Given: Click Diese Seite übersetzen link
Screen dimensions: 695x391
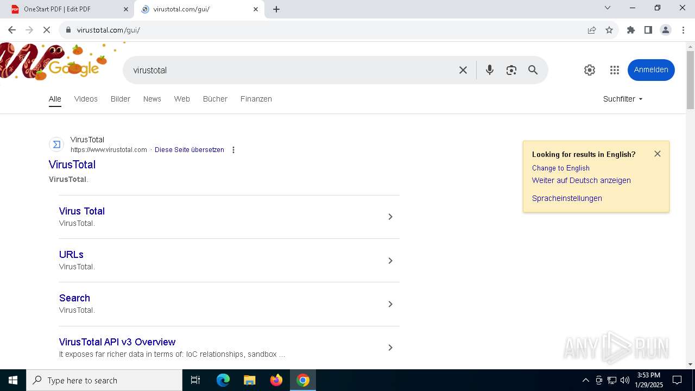Looking at the screenshot, I should pyautogui.click(x=189, y=150).
